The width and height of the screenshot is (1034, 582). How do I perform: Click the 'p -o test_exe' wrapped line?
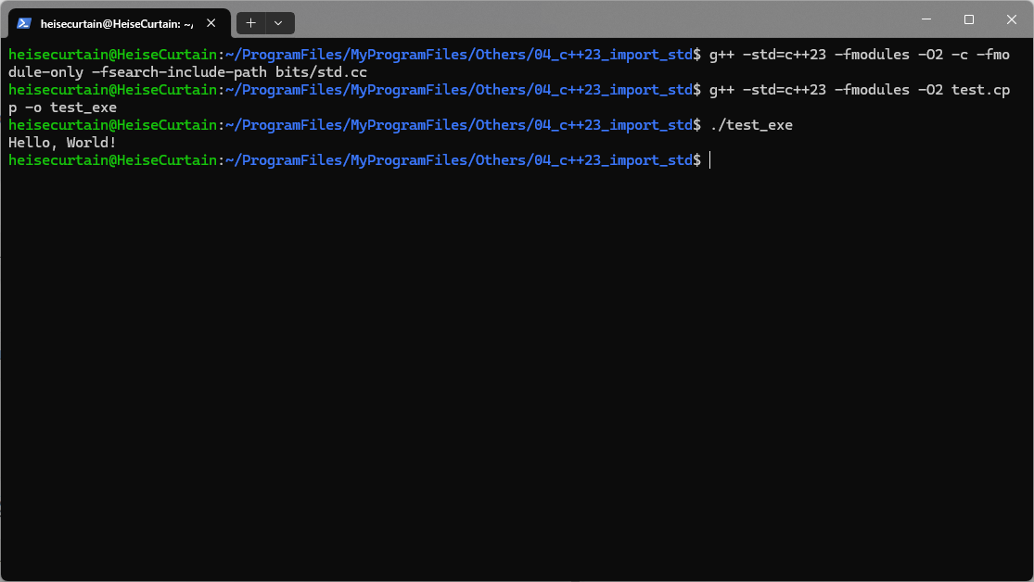(x=62, y=107)
